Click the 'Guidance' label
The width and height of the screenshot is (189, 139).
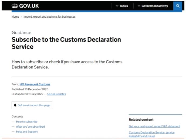coord(21,33)
